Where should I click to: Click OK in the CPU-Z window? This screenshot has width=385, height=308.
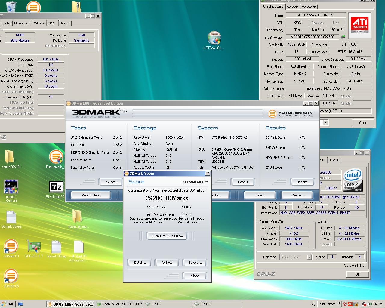(x=358, y=274)
